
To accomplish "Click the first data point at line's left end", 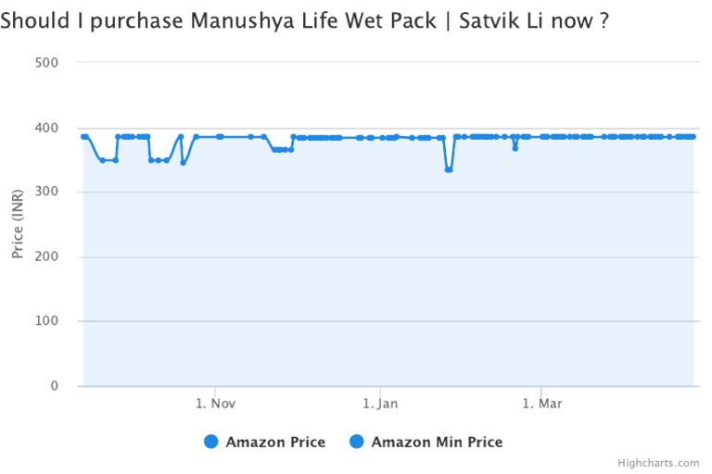I will point(83,137).
